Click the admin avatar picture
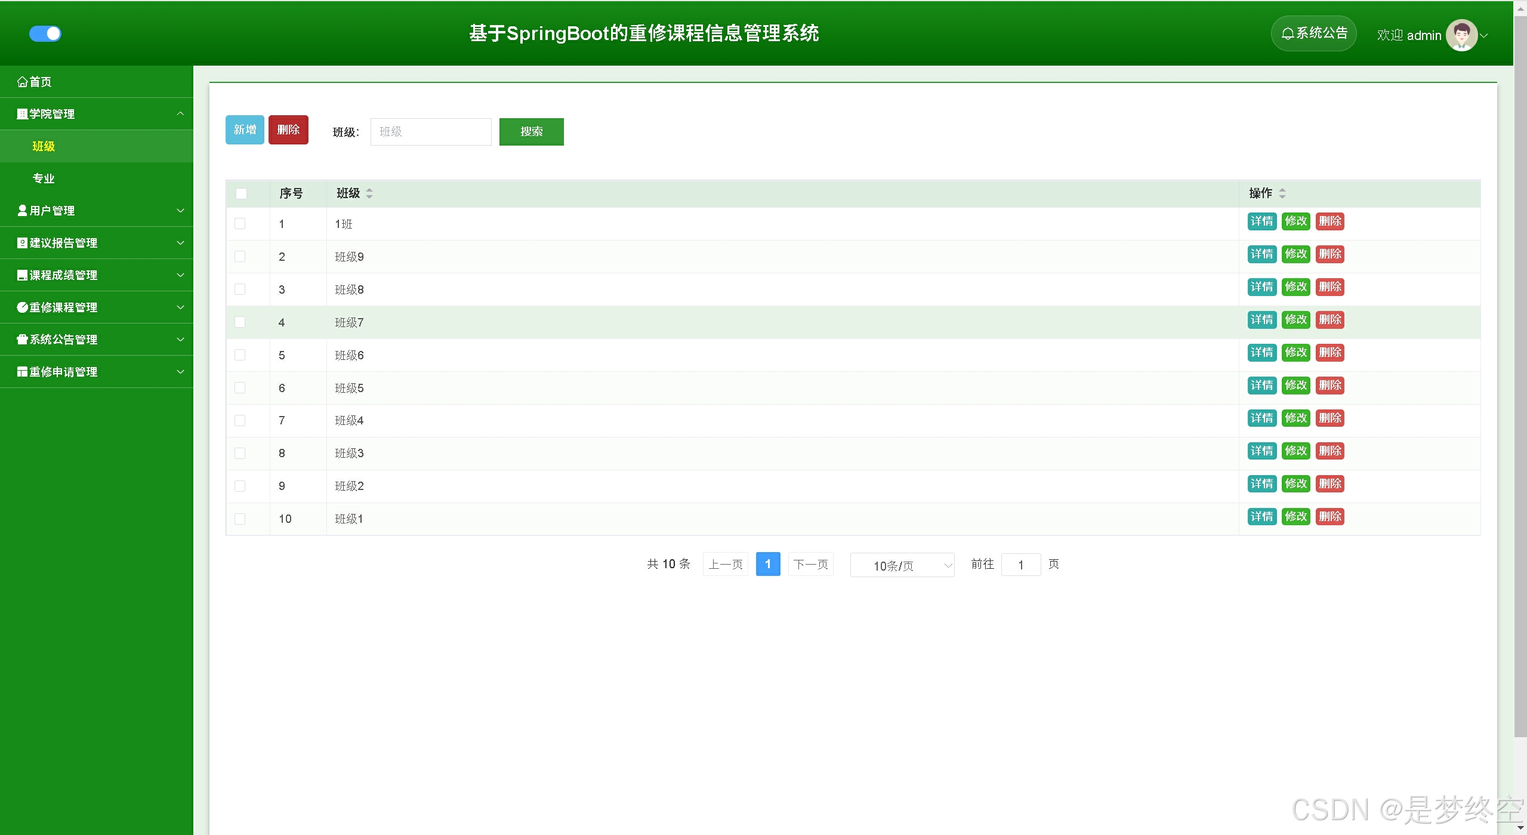 coord(1461,35)
